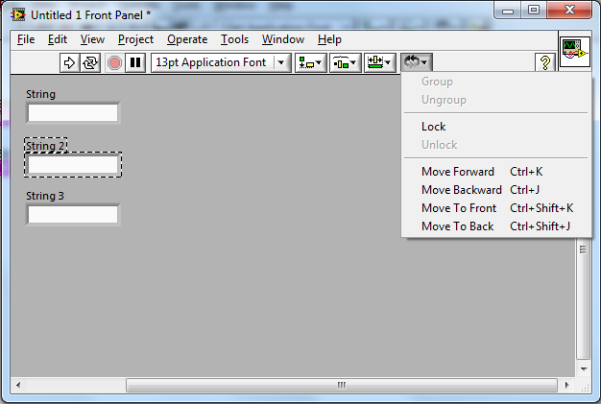Select Move Backward menu entry

461,190
